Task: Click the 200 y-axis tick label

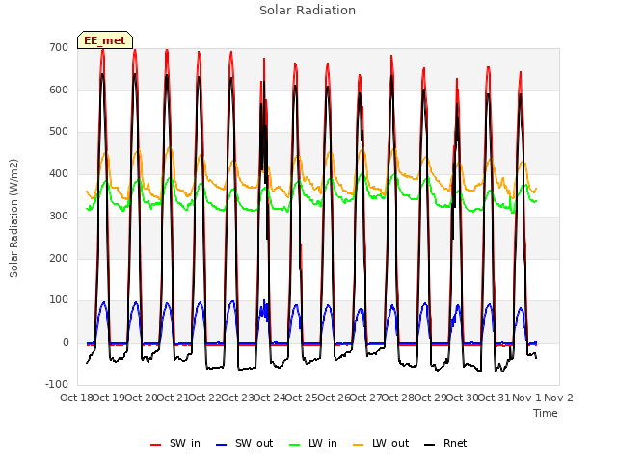Action: pos(59,259)
